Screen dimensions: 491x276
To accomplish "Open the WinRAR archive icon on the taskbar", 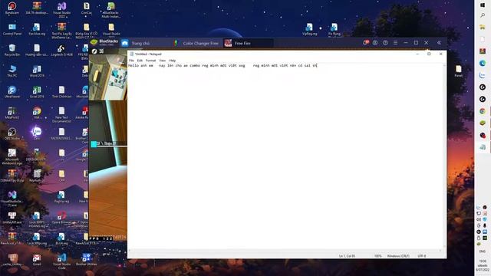I will coord(483,51).
